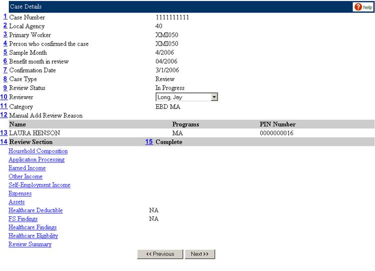Go to the Earned Income section
Viewport: 375px width, 271px height.
point(27,168)
